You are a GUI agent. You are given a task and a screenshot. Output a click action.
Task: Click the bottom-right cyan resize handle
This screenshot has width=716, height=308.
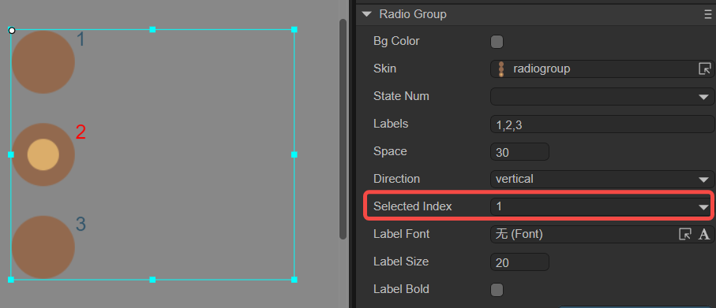(x=294, y=280)
